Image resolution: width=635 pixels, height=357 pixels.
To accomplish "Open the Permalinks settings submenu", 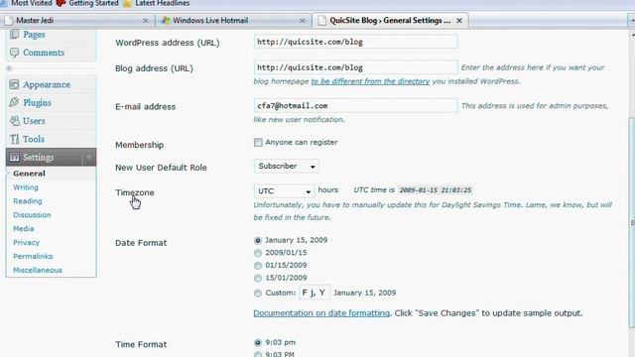I will (x=33, y=256).
